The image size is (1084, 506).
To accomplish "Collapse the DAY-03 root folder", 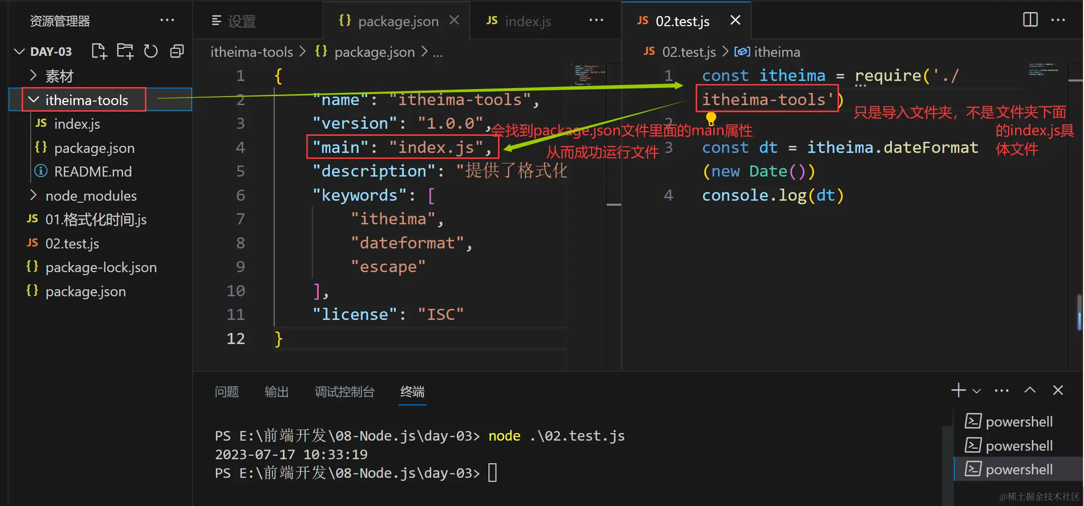I will 20,51.
